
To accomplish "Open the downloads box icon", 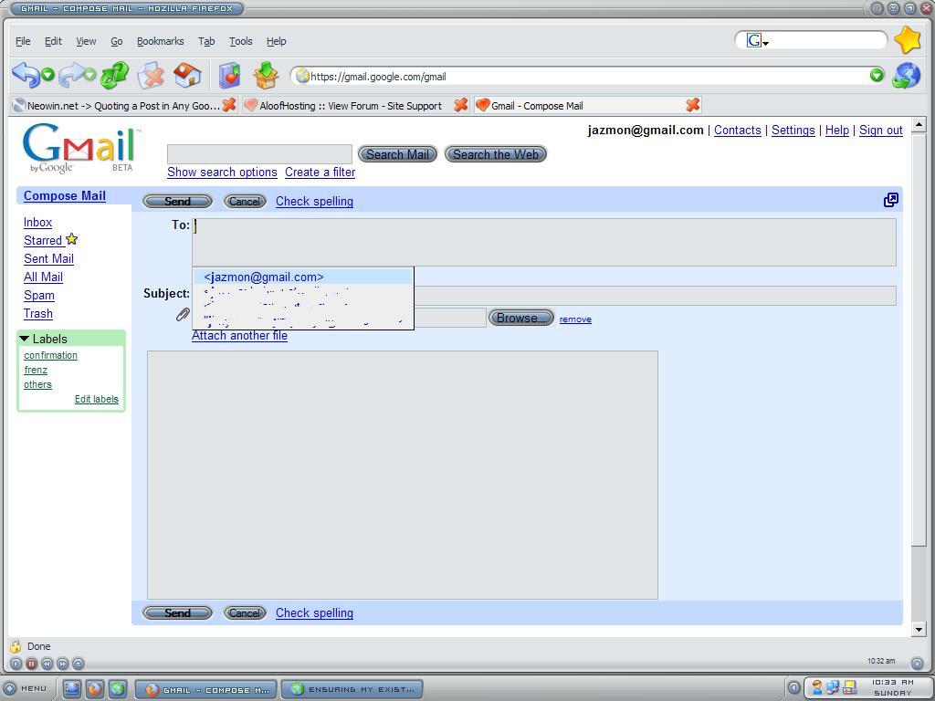I will (266, 76).
